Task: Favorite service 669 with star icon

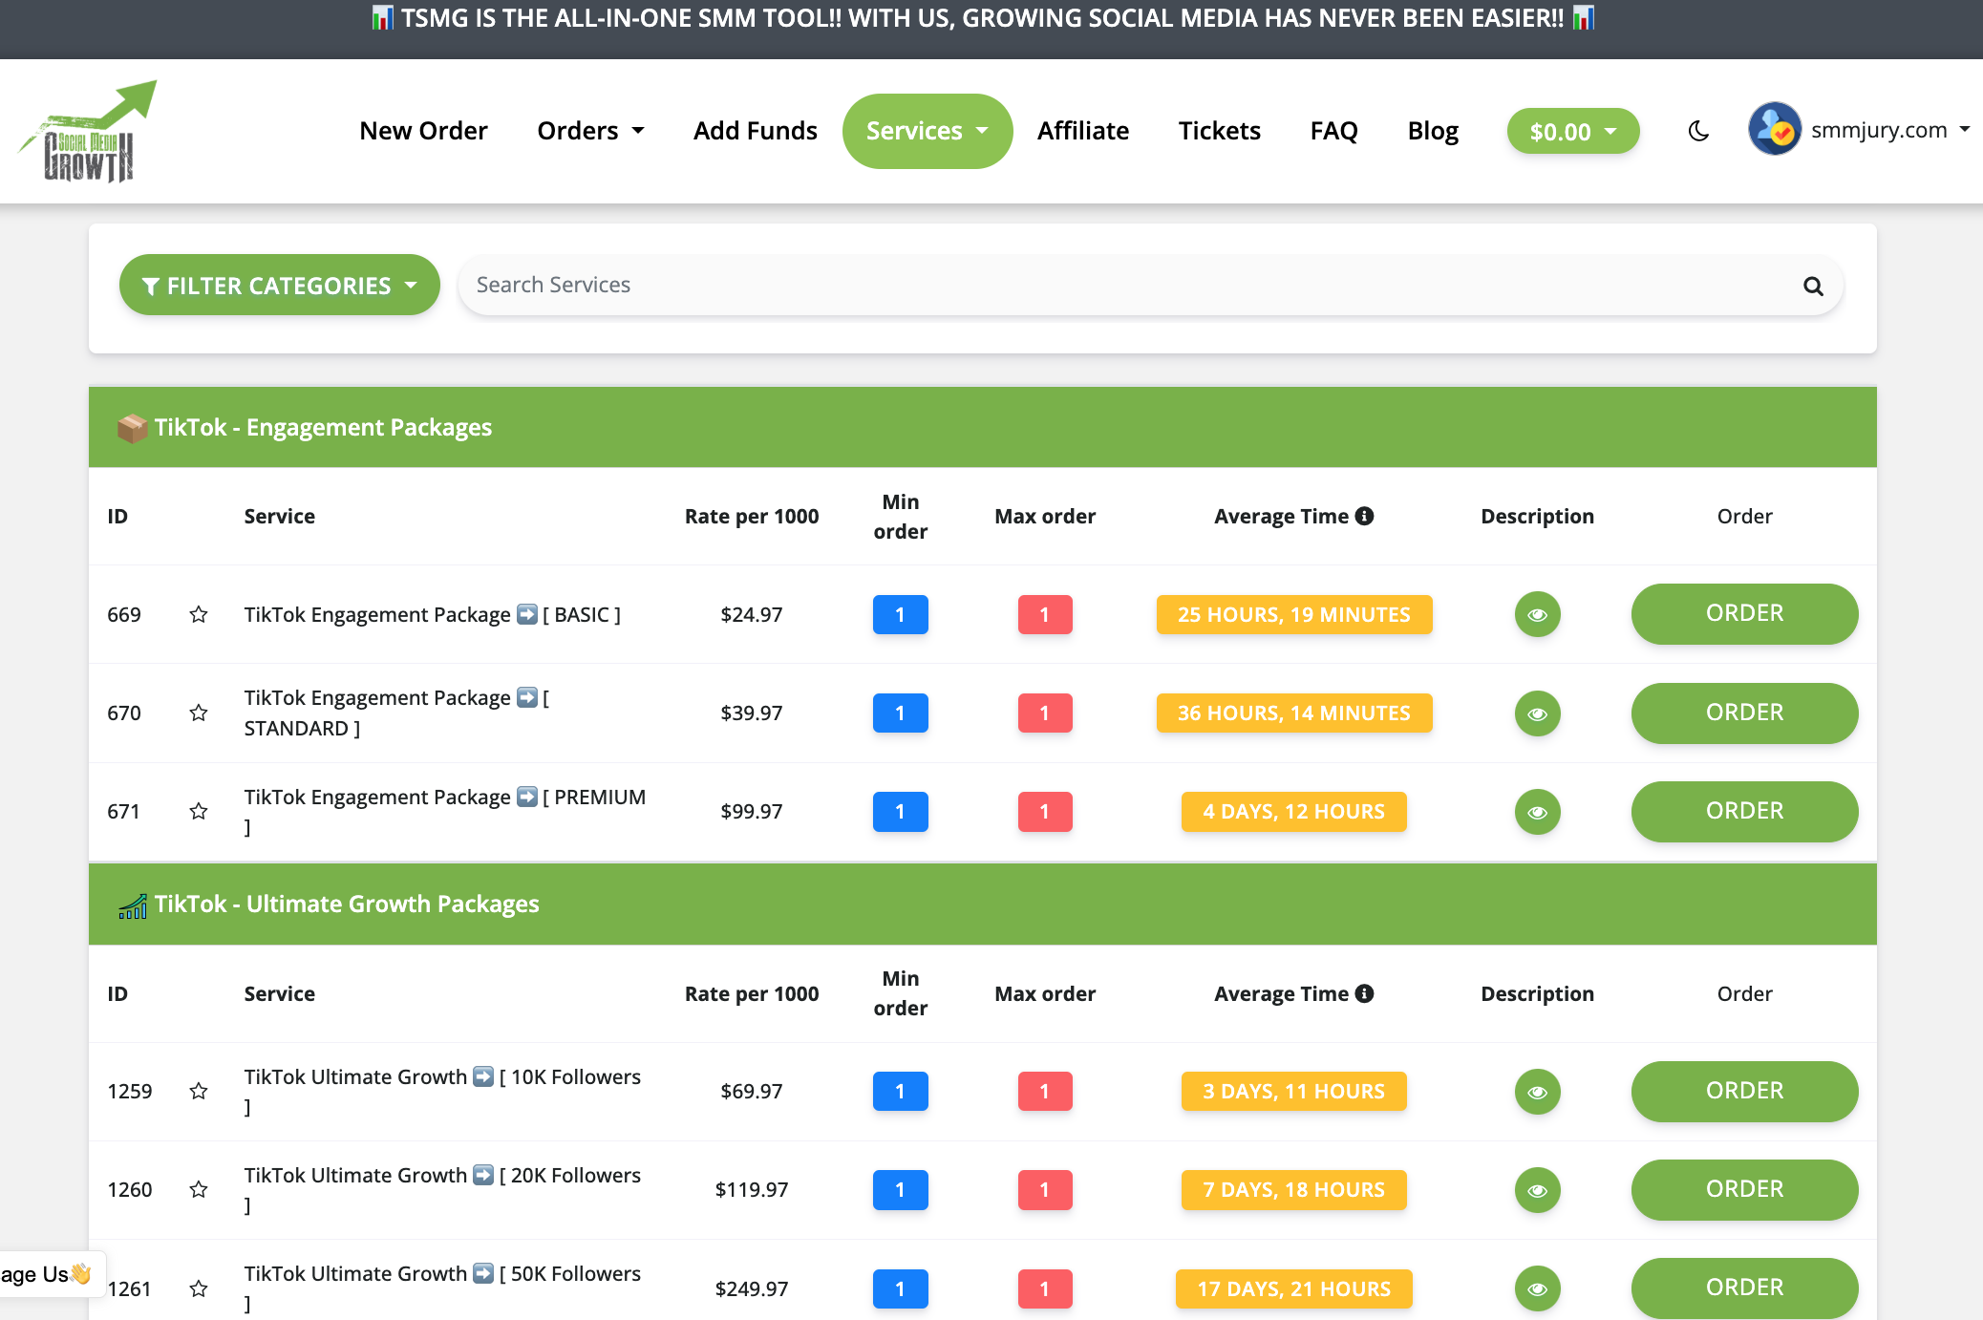Action: pyautogui.click(x=199, y=614)
